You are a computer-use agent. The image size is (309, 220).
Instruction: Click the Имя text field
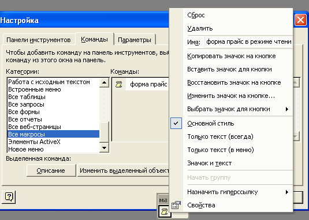(x=248, y=42)
